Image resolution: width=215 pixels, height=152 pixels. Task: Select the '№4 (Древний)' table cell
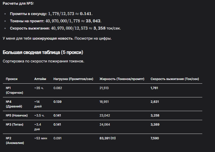[x=14, y=104]
